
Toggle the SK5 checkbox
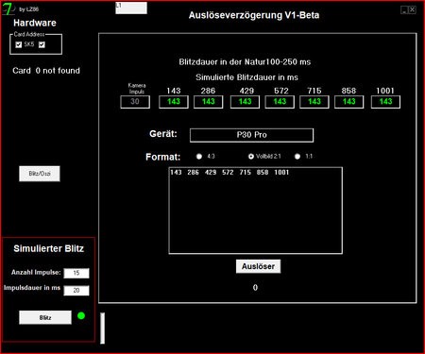(19, 44)
